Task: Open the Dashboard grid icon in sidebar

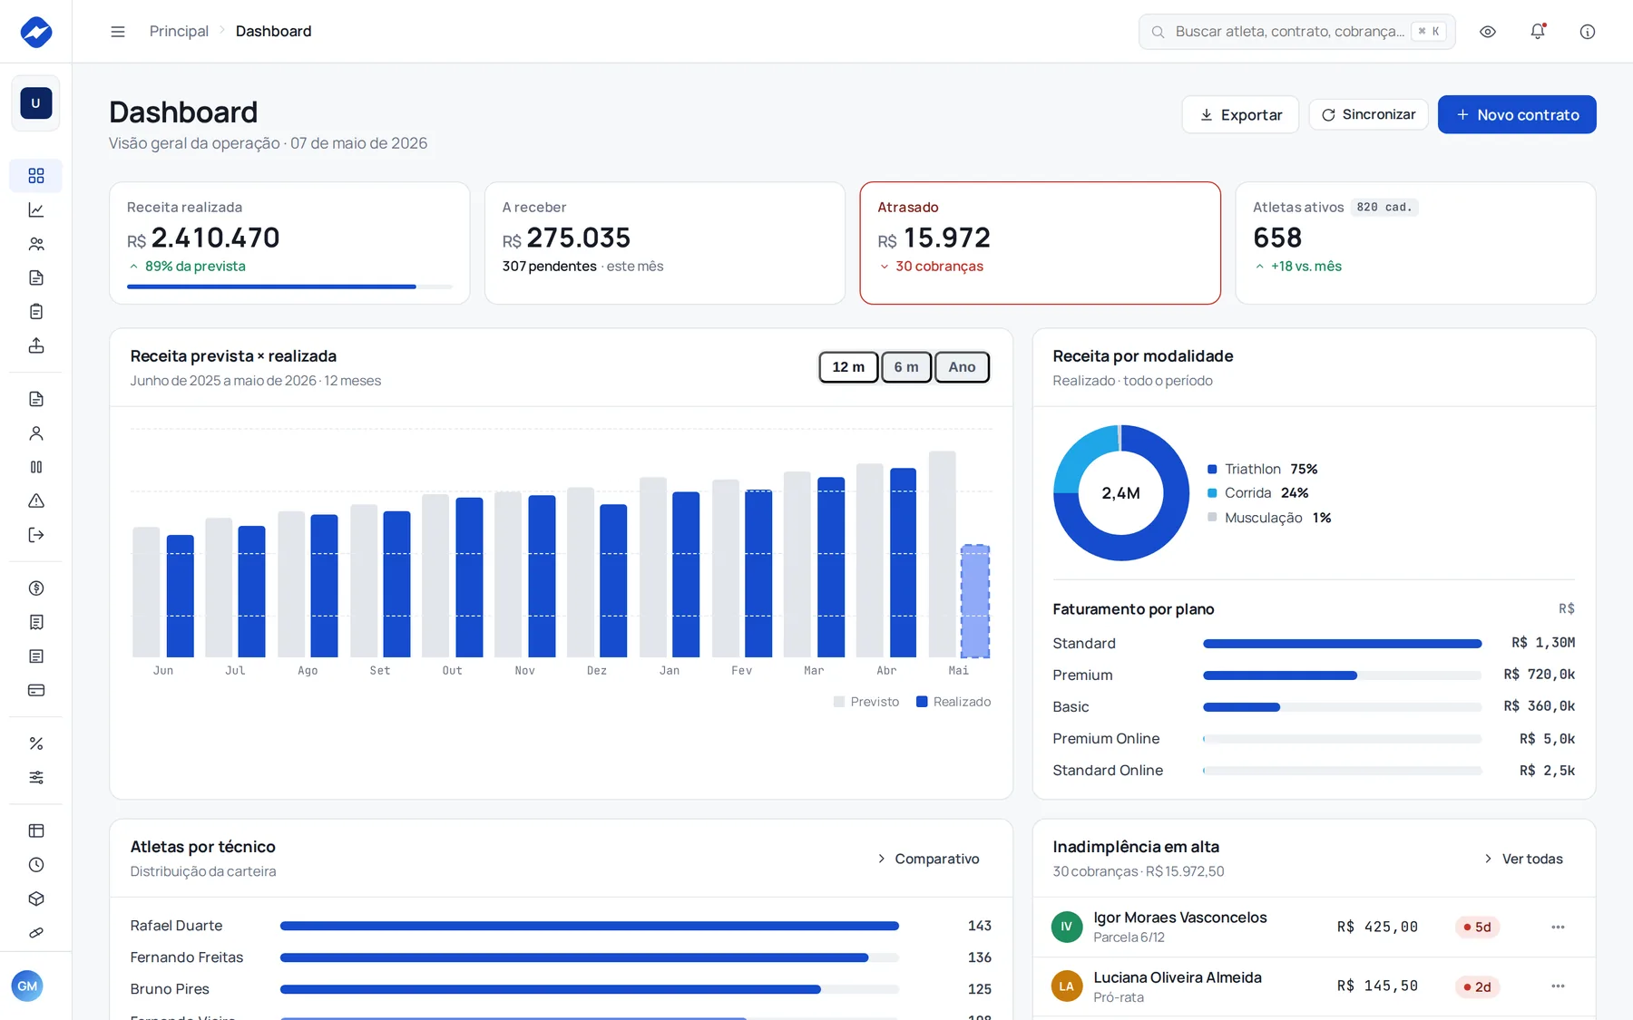Action: pos(36,176)
